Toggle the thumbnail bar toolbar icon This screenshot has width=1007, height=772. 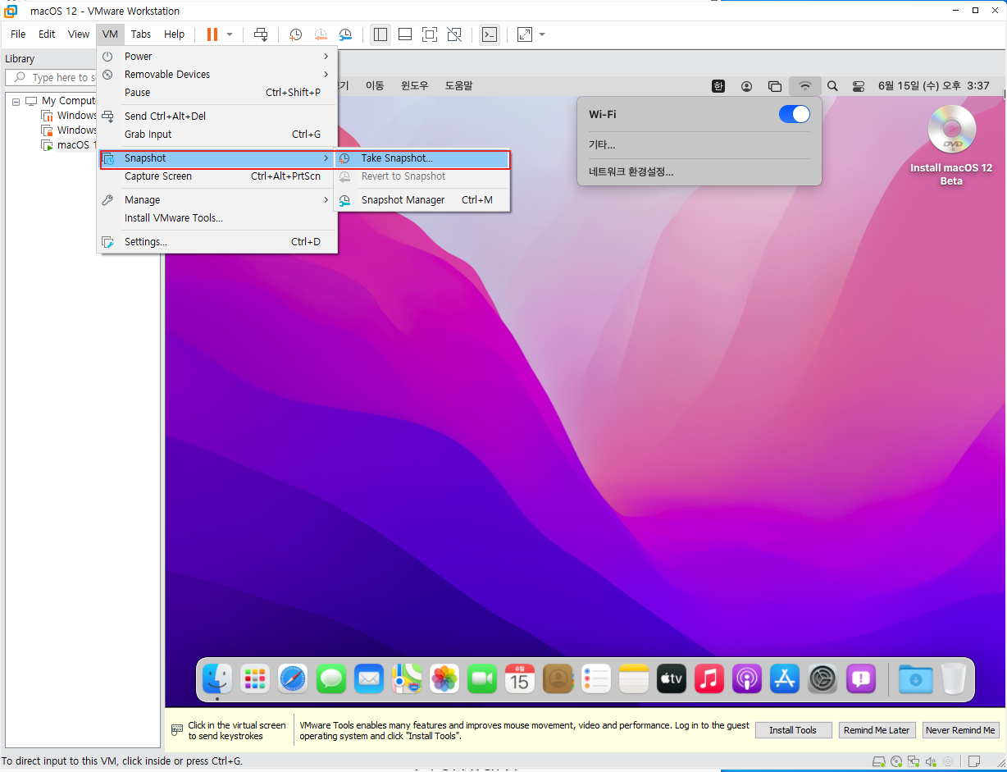[x=405, y=34]
